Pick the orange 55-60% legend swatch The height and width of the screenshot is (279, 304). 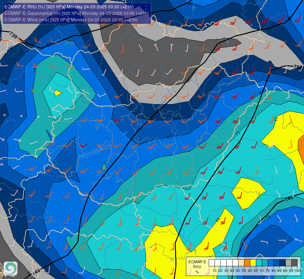(x=247, y=263)
